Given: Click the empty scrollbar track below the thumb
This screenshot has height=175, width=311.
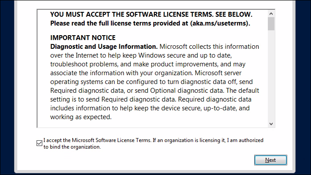Looking at the screenshot, I should [x=271, y=75].
